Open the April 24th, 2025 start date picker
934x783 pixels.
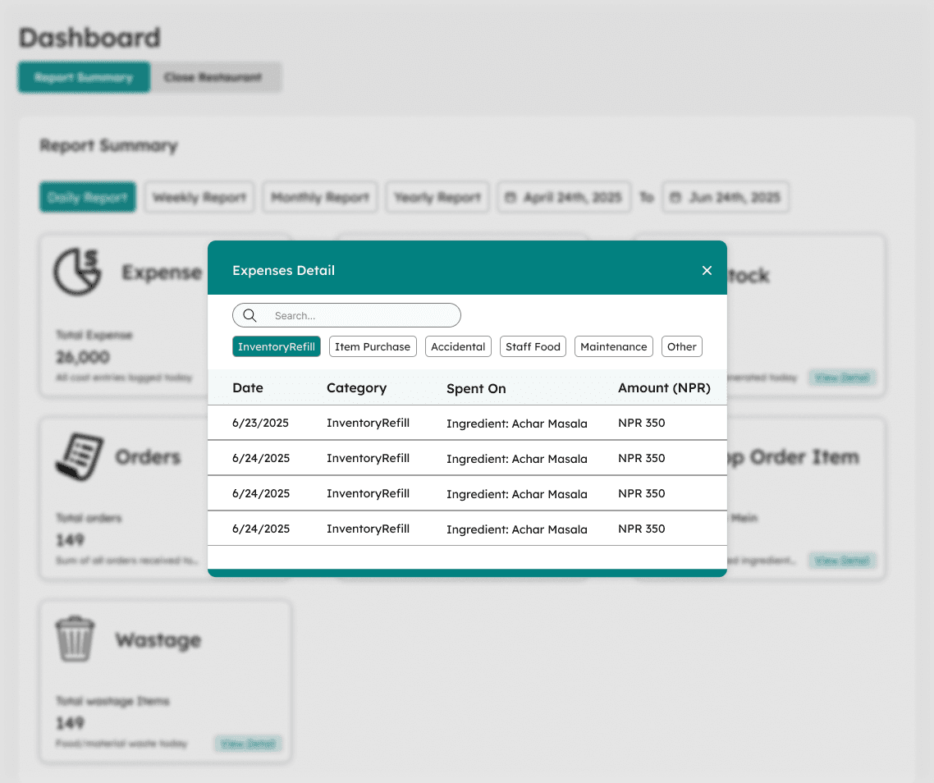(564, 198)
